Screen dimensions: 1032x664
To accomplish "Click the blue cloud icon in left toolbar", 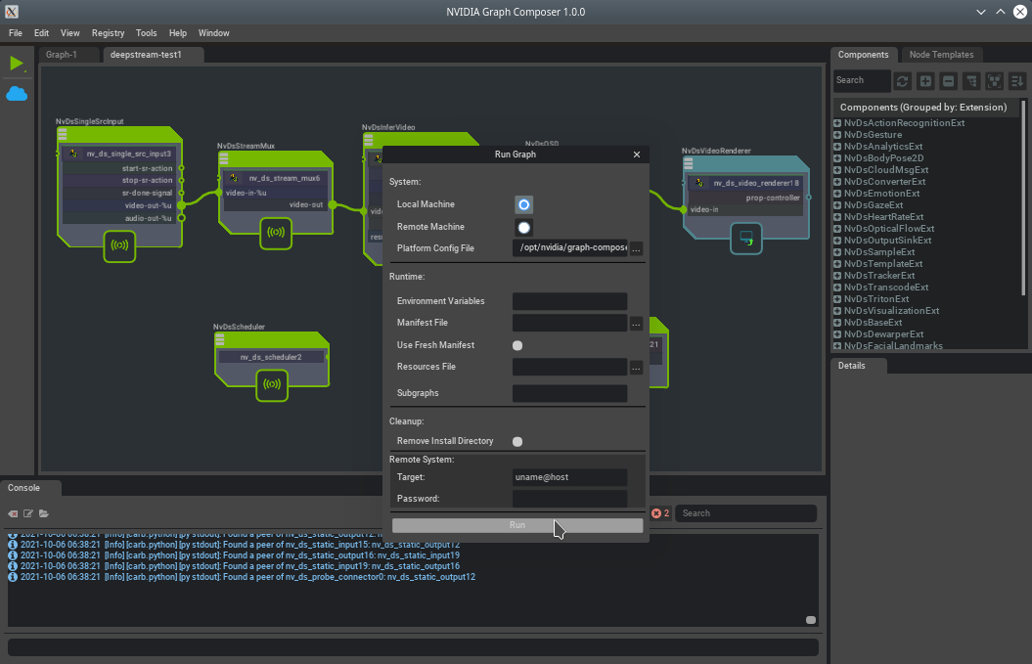I will click(17, 94).
